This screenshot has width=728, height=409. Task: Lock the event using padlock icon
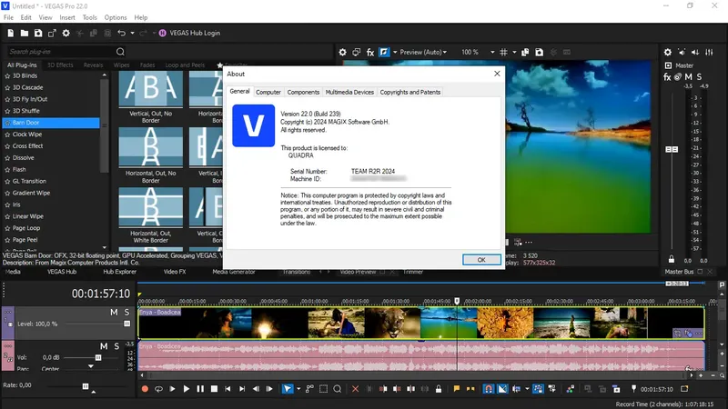(x=439, y=389)
